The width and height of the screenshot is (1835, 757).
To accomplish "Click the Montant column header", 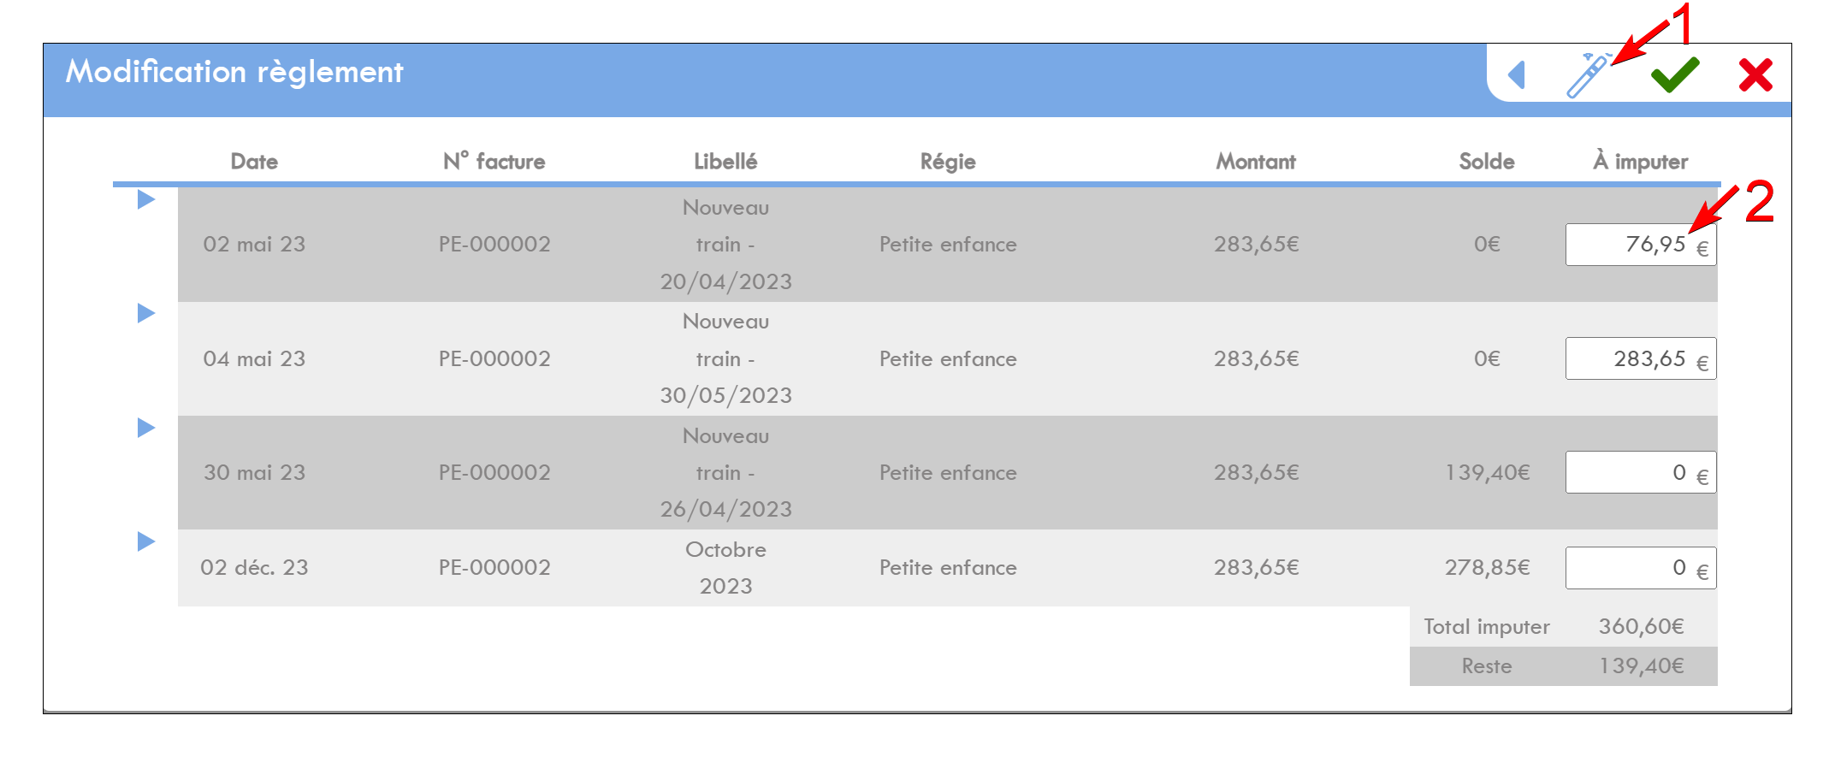I will (x=1256, y=162).
